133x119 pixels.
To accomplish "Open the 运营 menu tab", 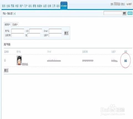I will tap(45, 6).
